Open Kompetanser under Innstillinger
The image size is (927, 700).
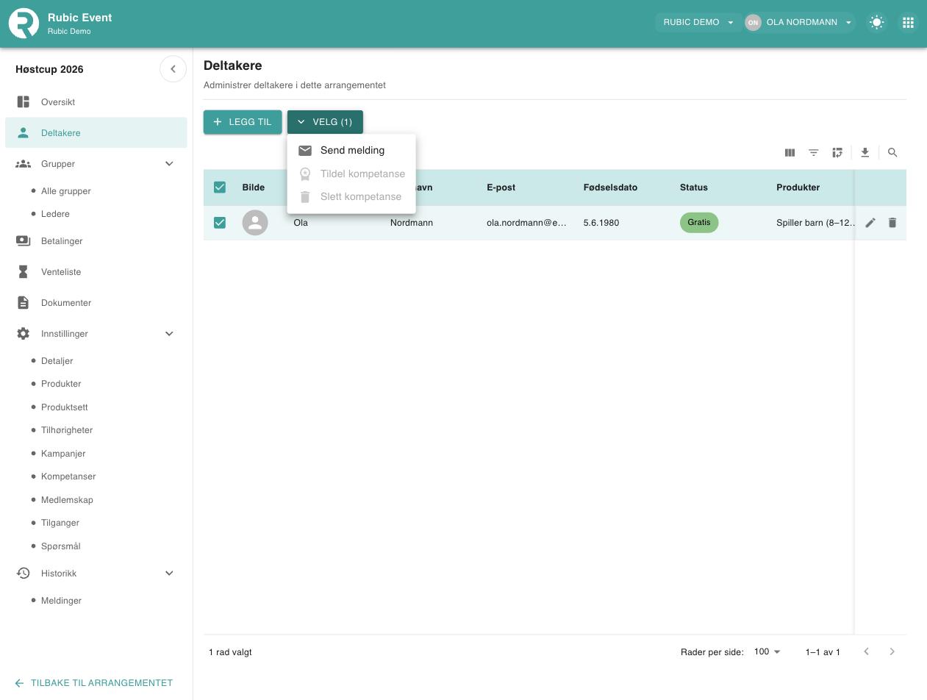[68, 476]
